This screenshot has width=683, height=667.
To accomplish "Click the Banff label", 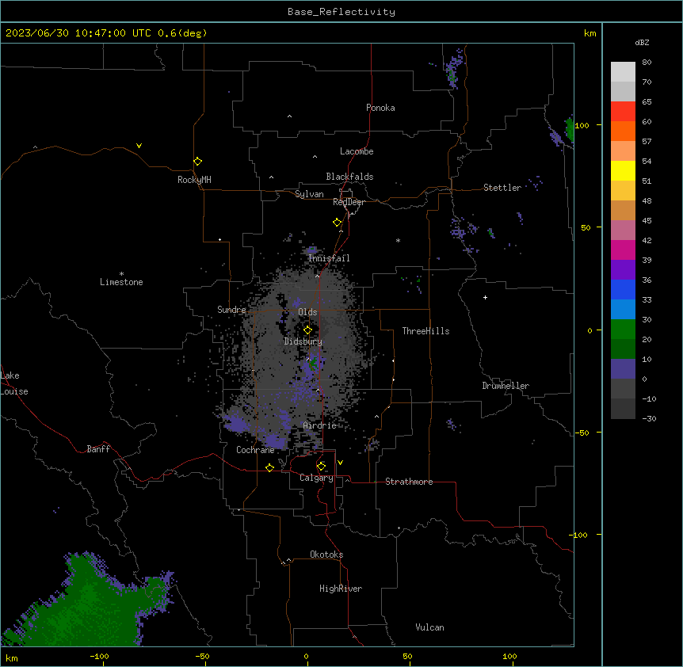I will coord(98,449).
